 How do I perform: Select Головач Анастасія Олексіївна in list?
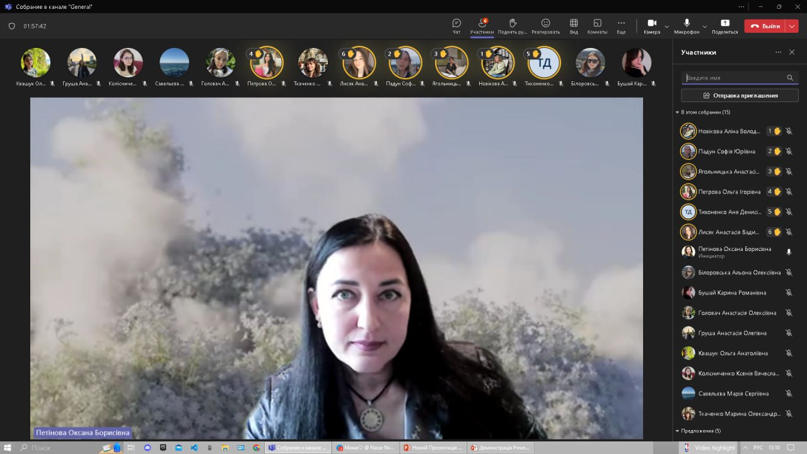click(737, 313)
